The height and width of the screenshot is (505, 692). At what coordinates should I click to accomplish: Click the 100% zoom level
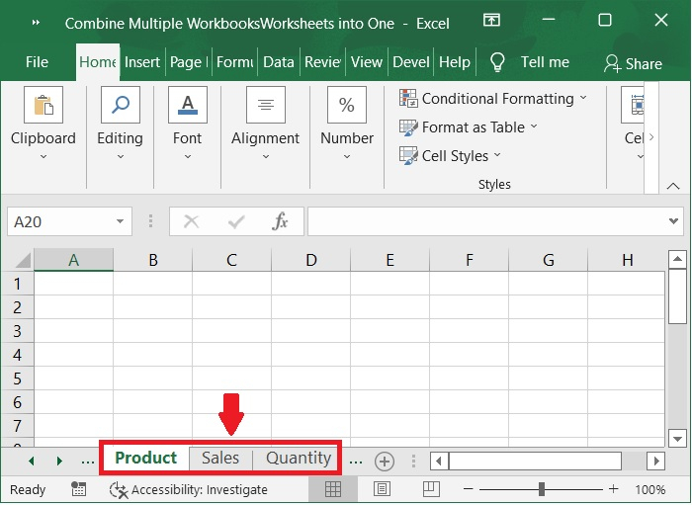point(650,489)
